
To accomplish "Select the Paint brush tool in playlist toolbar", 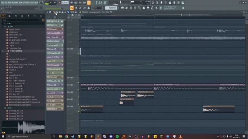I will 57,12.
